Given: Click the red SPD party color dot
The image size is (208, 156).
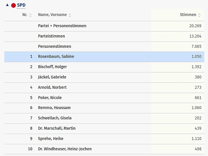Looking at the screenshot, I should tap(13, 5).
